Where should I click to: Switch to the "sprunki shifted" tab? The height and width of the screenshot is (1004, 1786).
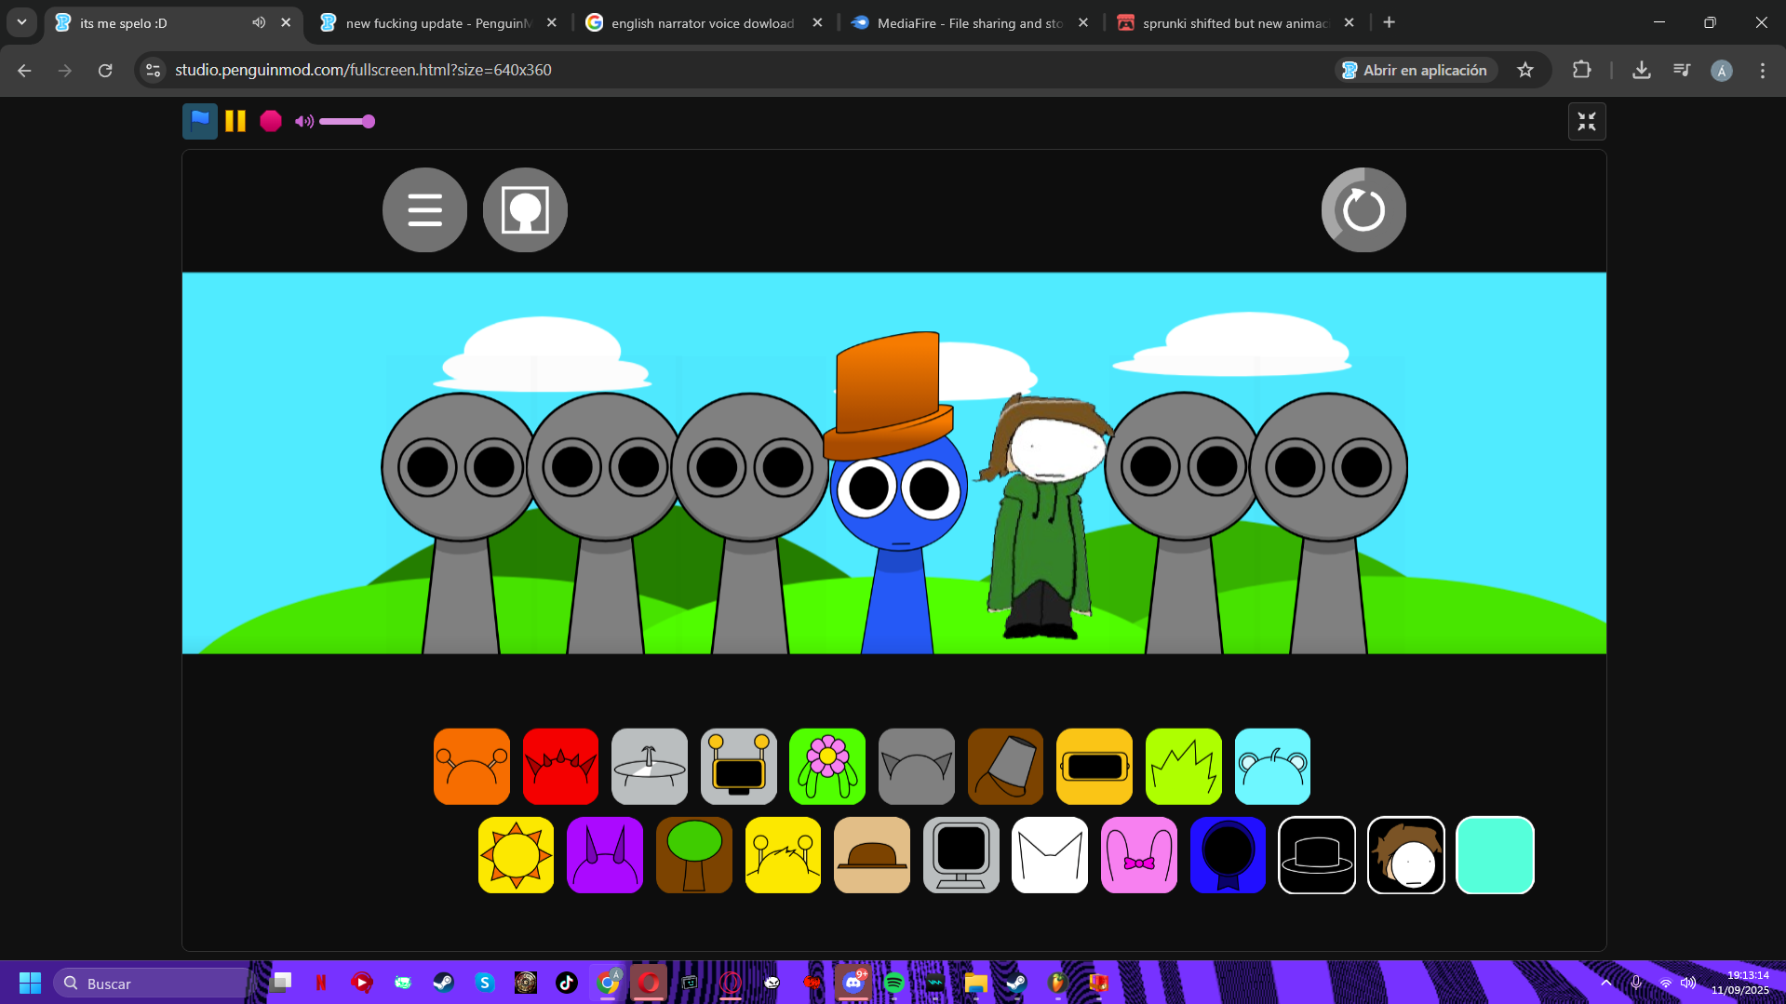(1235, 23)
